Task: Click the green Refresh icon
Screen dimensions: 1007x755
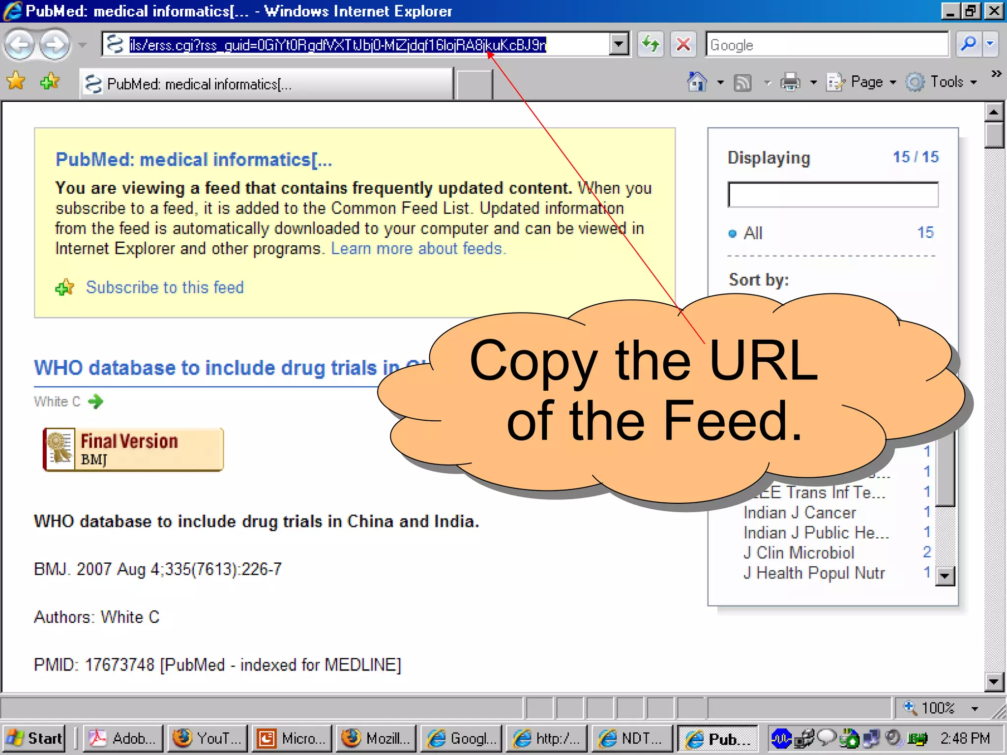Action: pyautogui.click(x=651, y=45)
